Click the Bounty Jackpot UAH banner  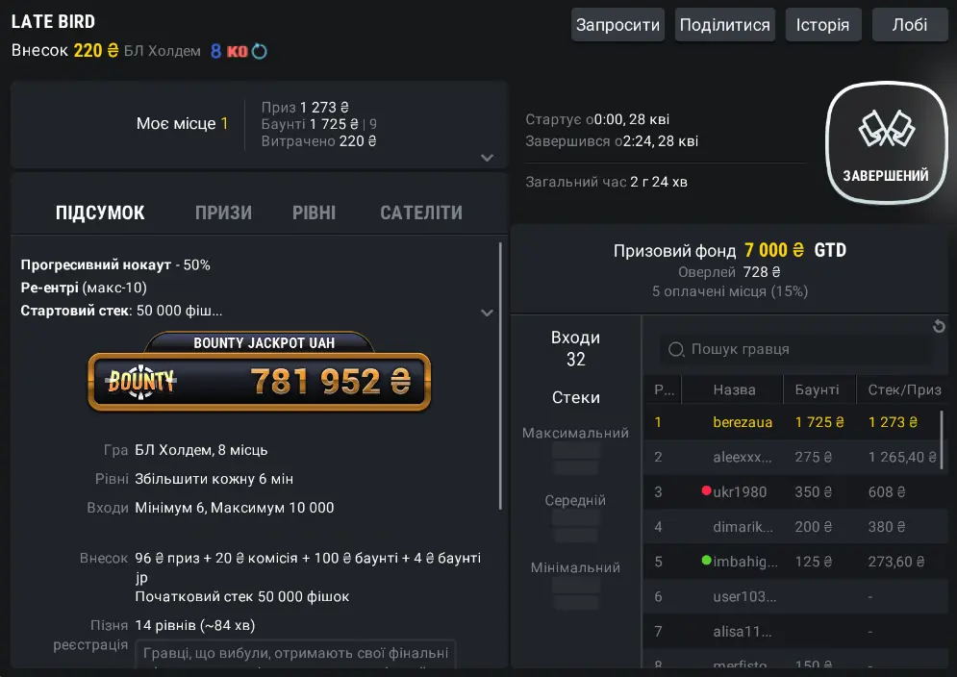[x=259, y=373]
